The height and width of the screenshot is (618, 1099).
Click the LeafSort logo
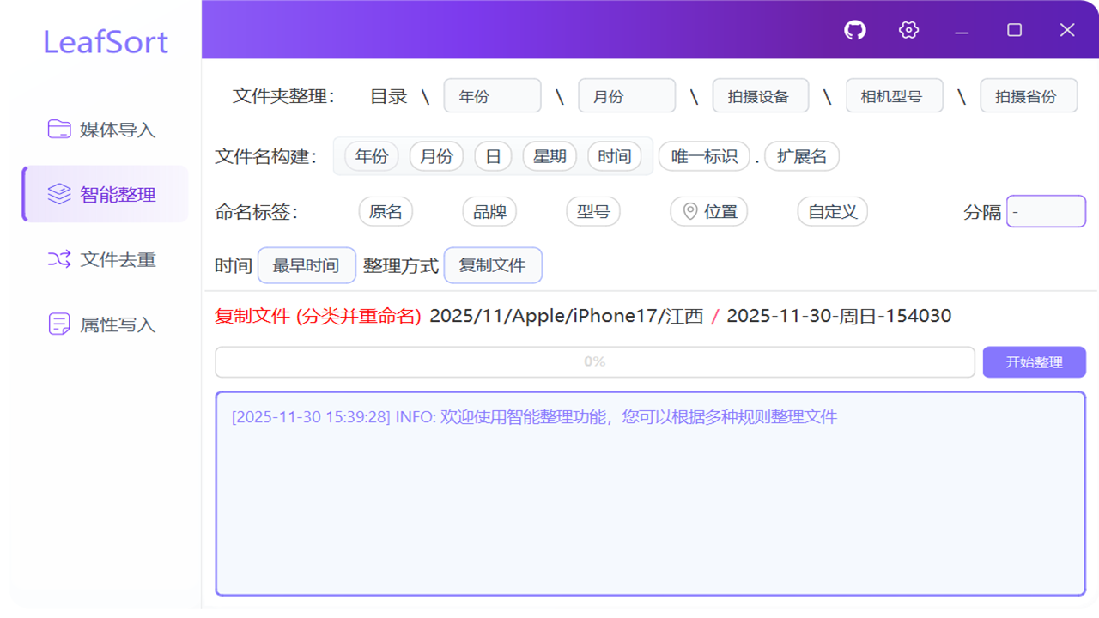(x=105, y=41)
